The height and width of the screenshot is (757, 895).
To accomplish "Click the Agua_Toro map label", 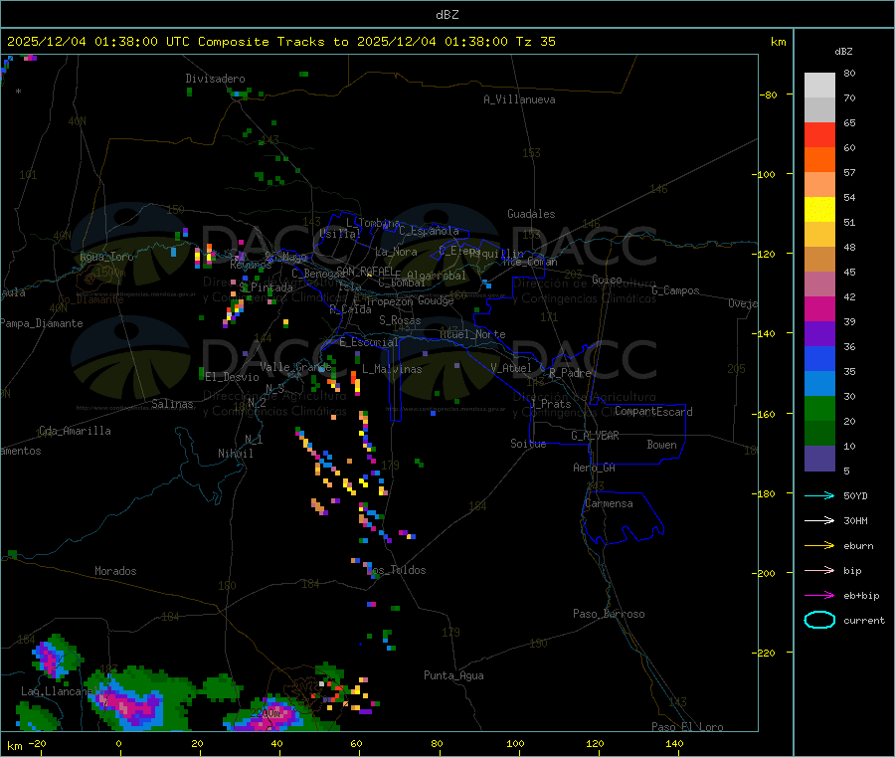I will (106, 257).
